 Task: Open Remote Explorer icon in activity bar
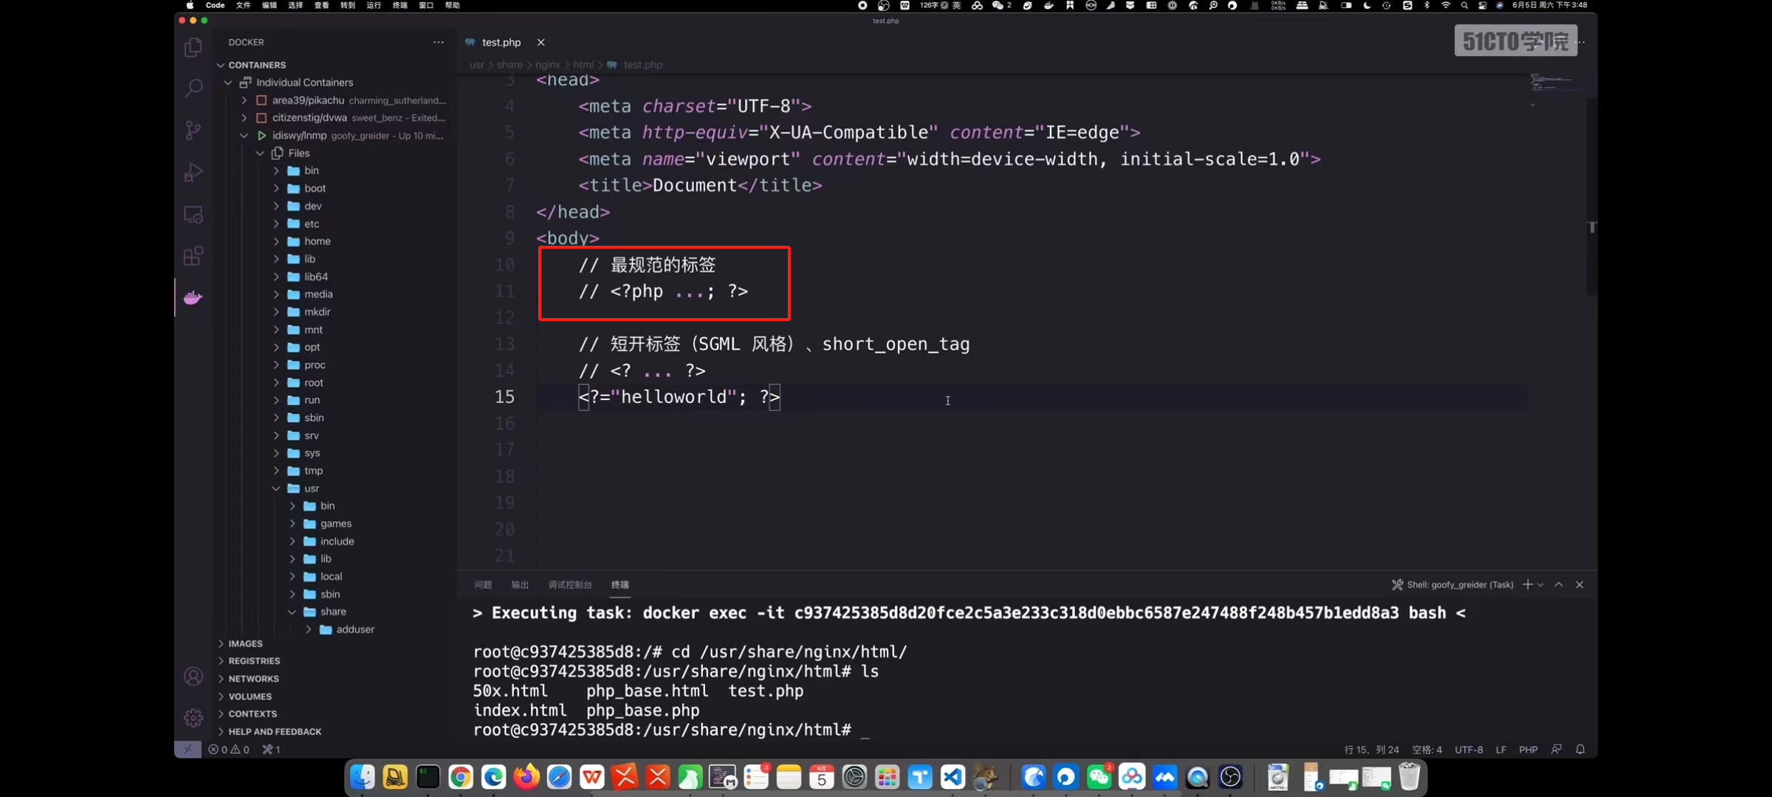coord(193,215)
